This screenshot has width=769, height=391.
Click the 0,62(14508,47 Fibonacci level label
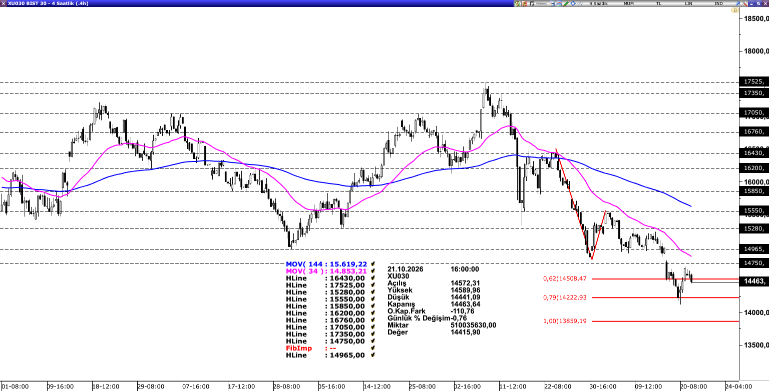click(x=565, y=278)
